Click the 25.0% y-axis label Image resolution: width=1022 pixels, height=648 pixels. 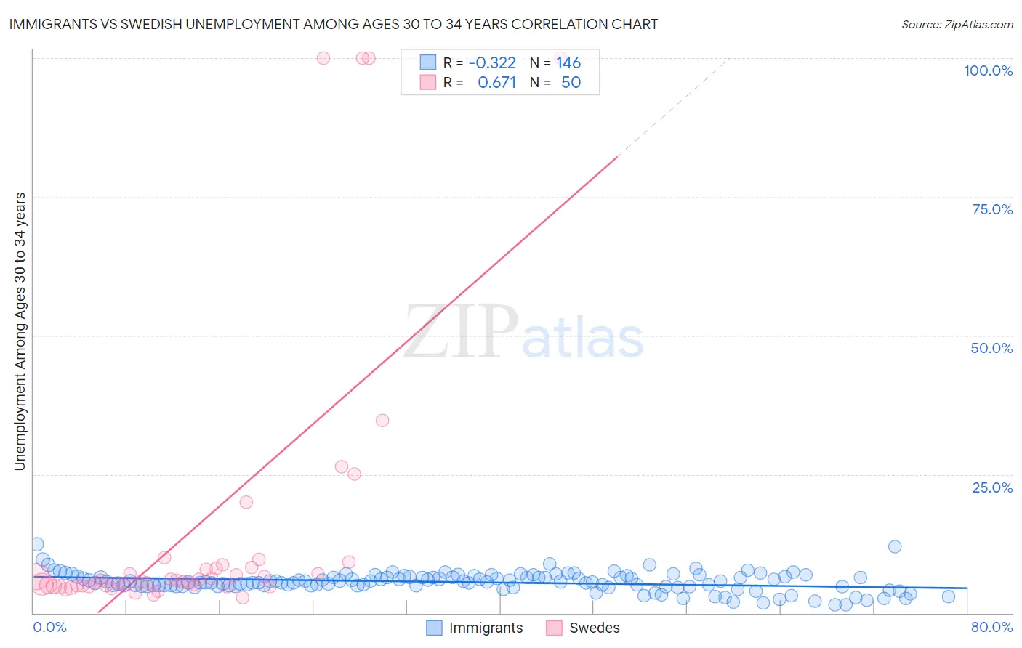coord(992,487)
